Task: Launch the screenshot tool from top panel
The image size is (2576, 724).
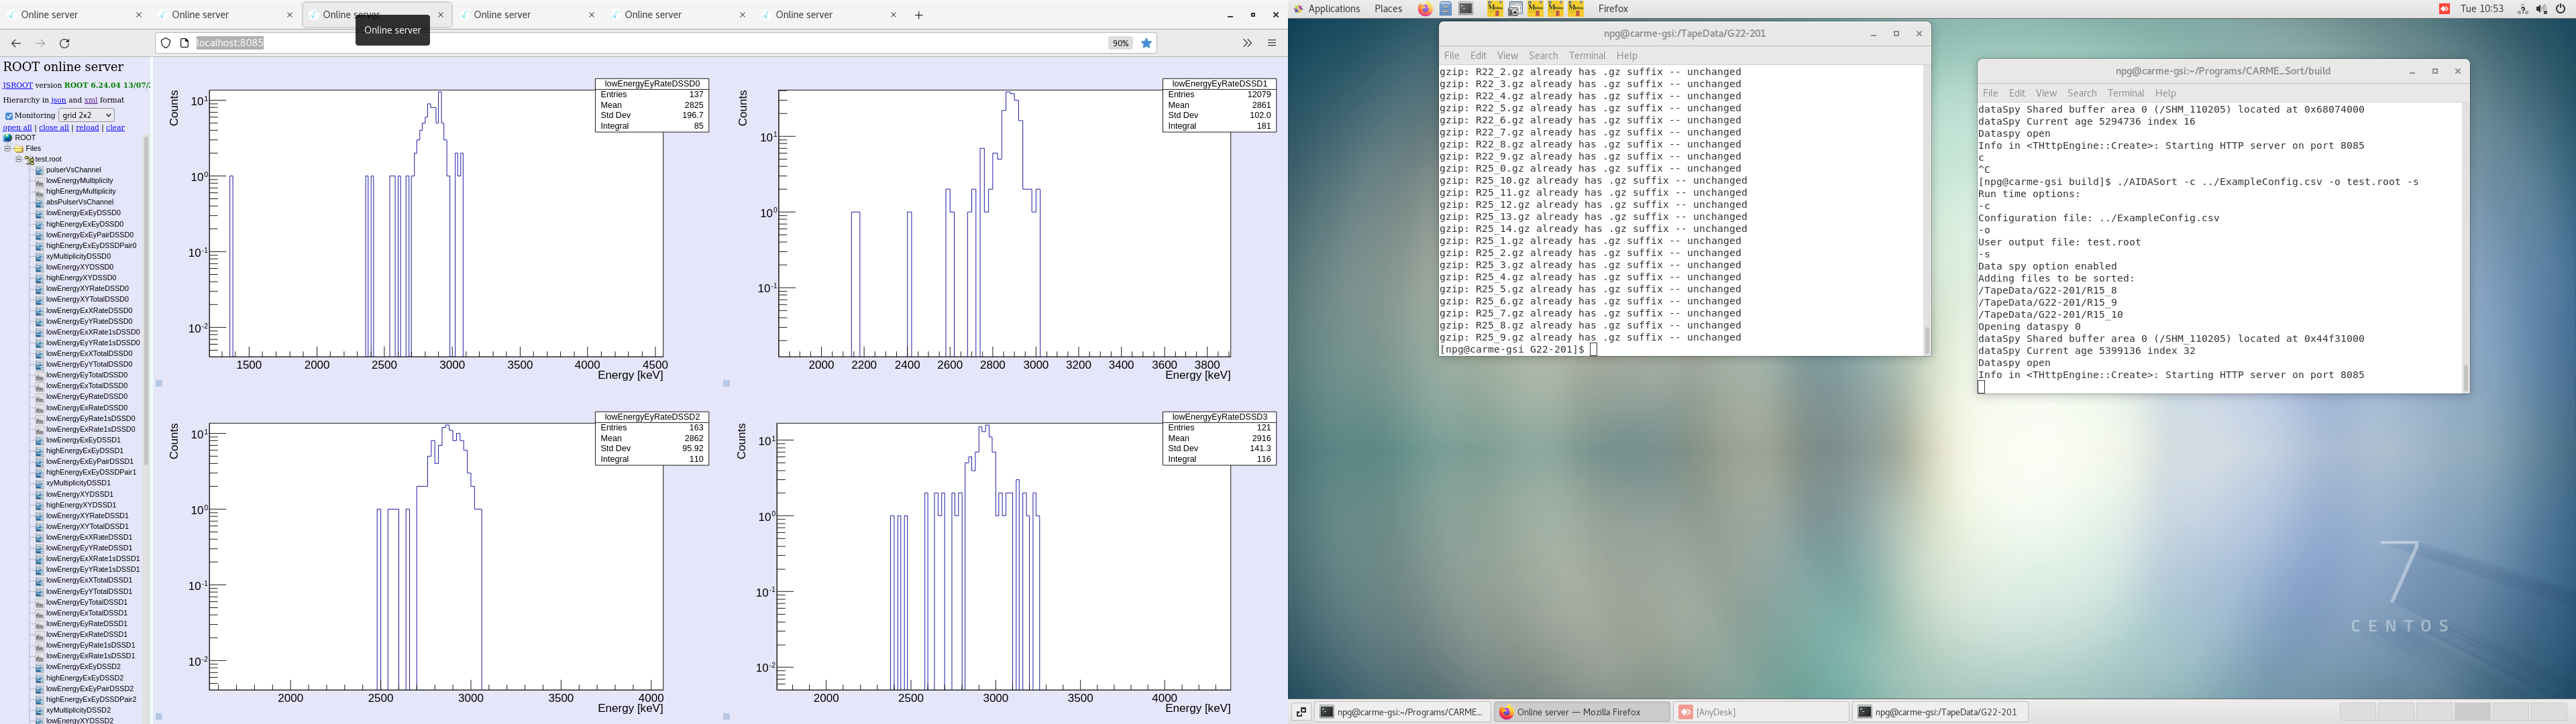Action: pyautogui.click(x=1515, y=9)
